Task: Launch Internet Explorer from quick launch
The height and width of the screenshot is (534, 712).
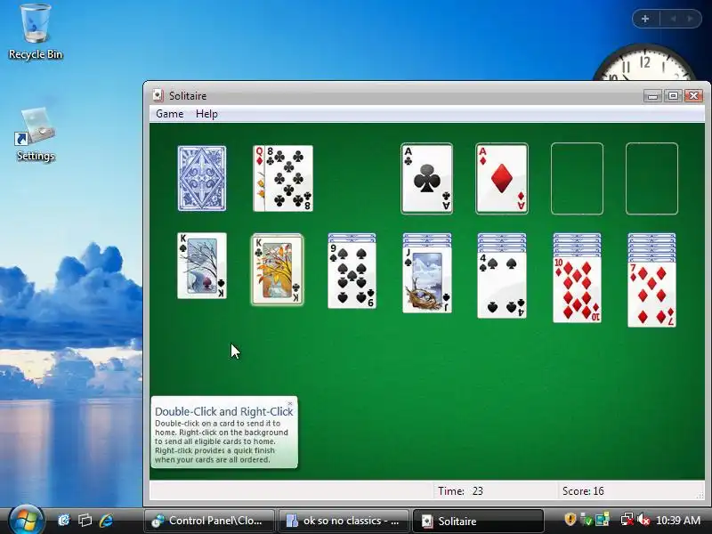Action: click(x=106, y=521)
